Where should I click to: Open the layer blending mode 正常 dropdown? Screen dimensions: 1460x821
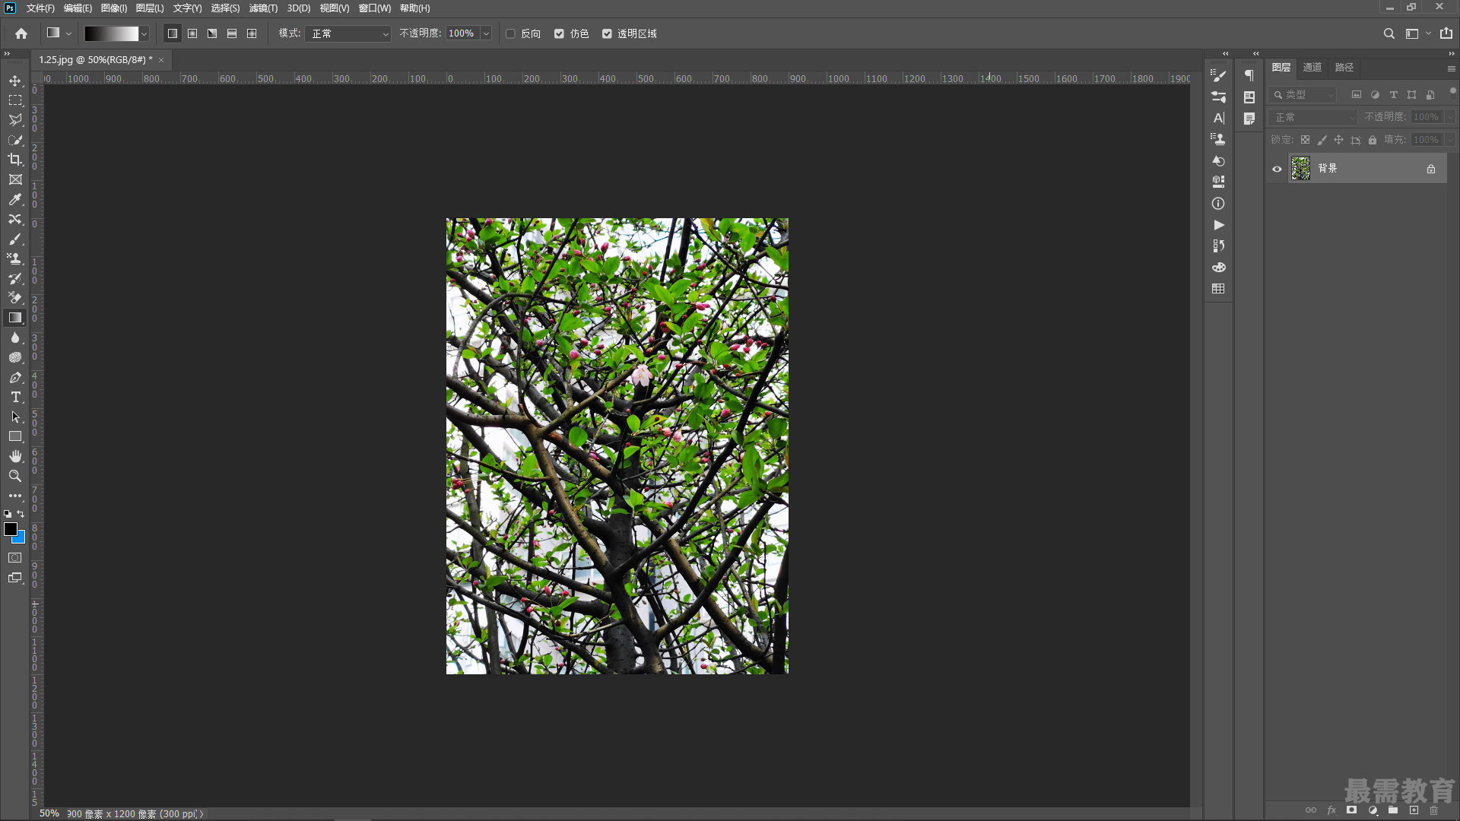(x=1313, y=117)
